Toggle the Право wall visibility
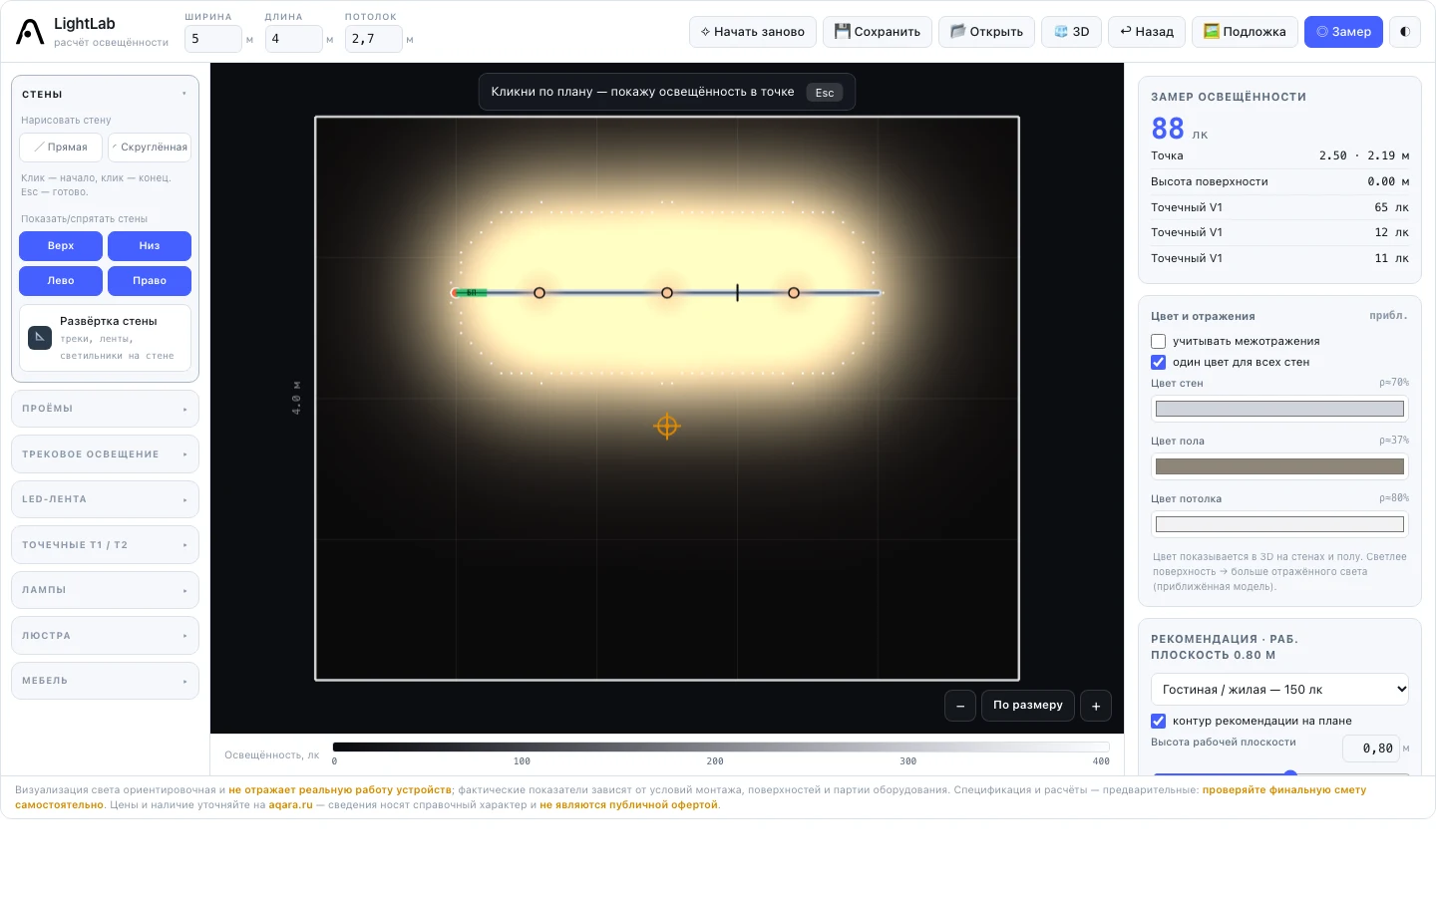This screenshot has height=897, width=1436. 150,281
